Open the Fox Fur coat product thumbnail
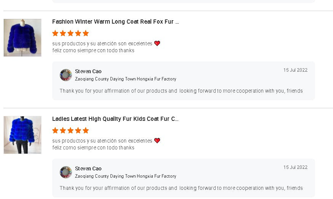This screenshot has height=199, width=333. point(22,38)
